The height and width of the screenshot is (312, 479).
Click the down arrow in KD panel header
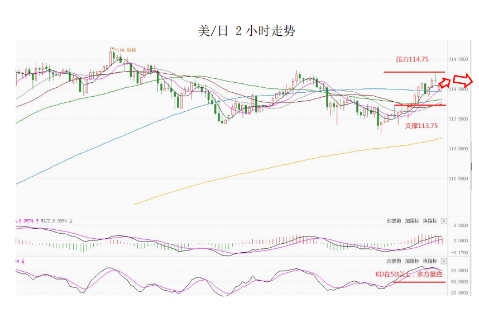click(x=24, y=261)
